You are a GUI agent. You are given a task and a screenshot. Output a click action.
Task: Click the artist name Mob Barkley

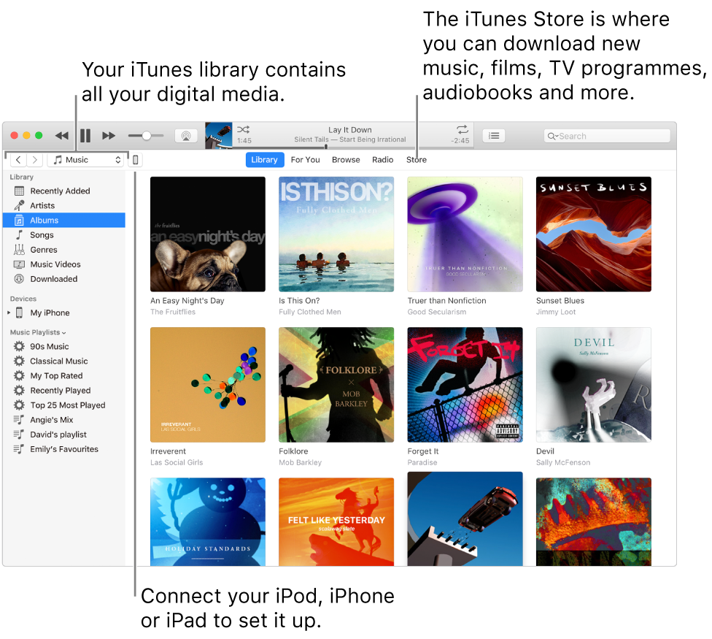[300, 463]
